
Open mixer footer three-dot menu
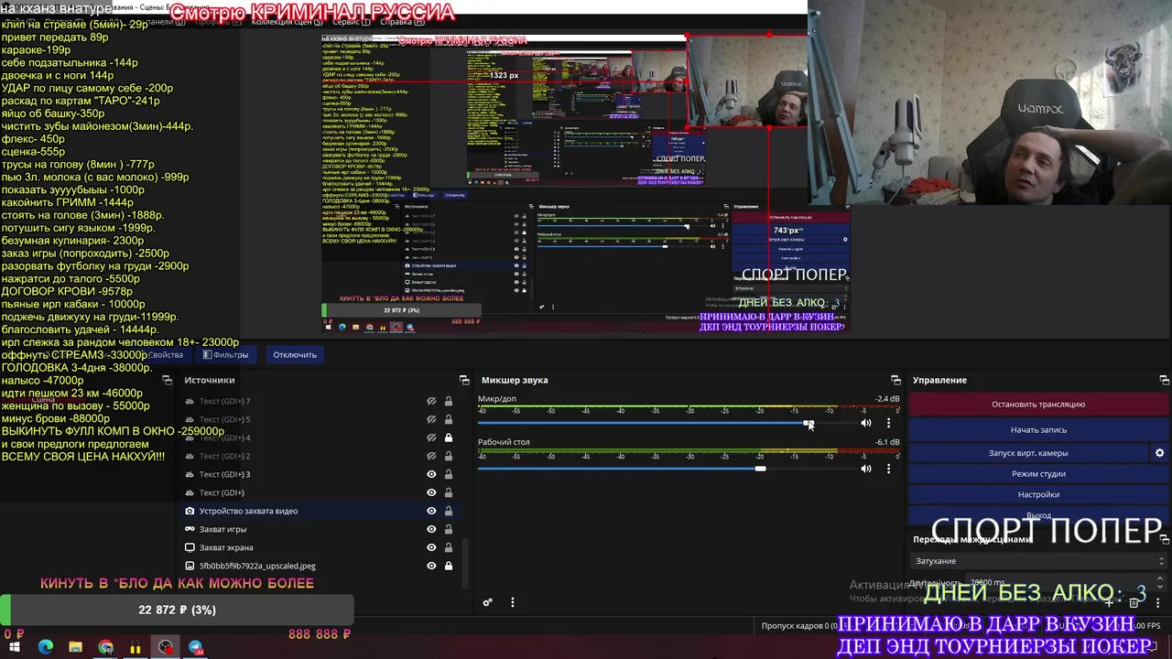[513, 602]
